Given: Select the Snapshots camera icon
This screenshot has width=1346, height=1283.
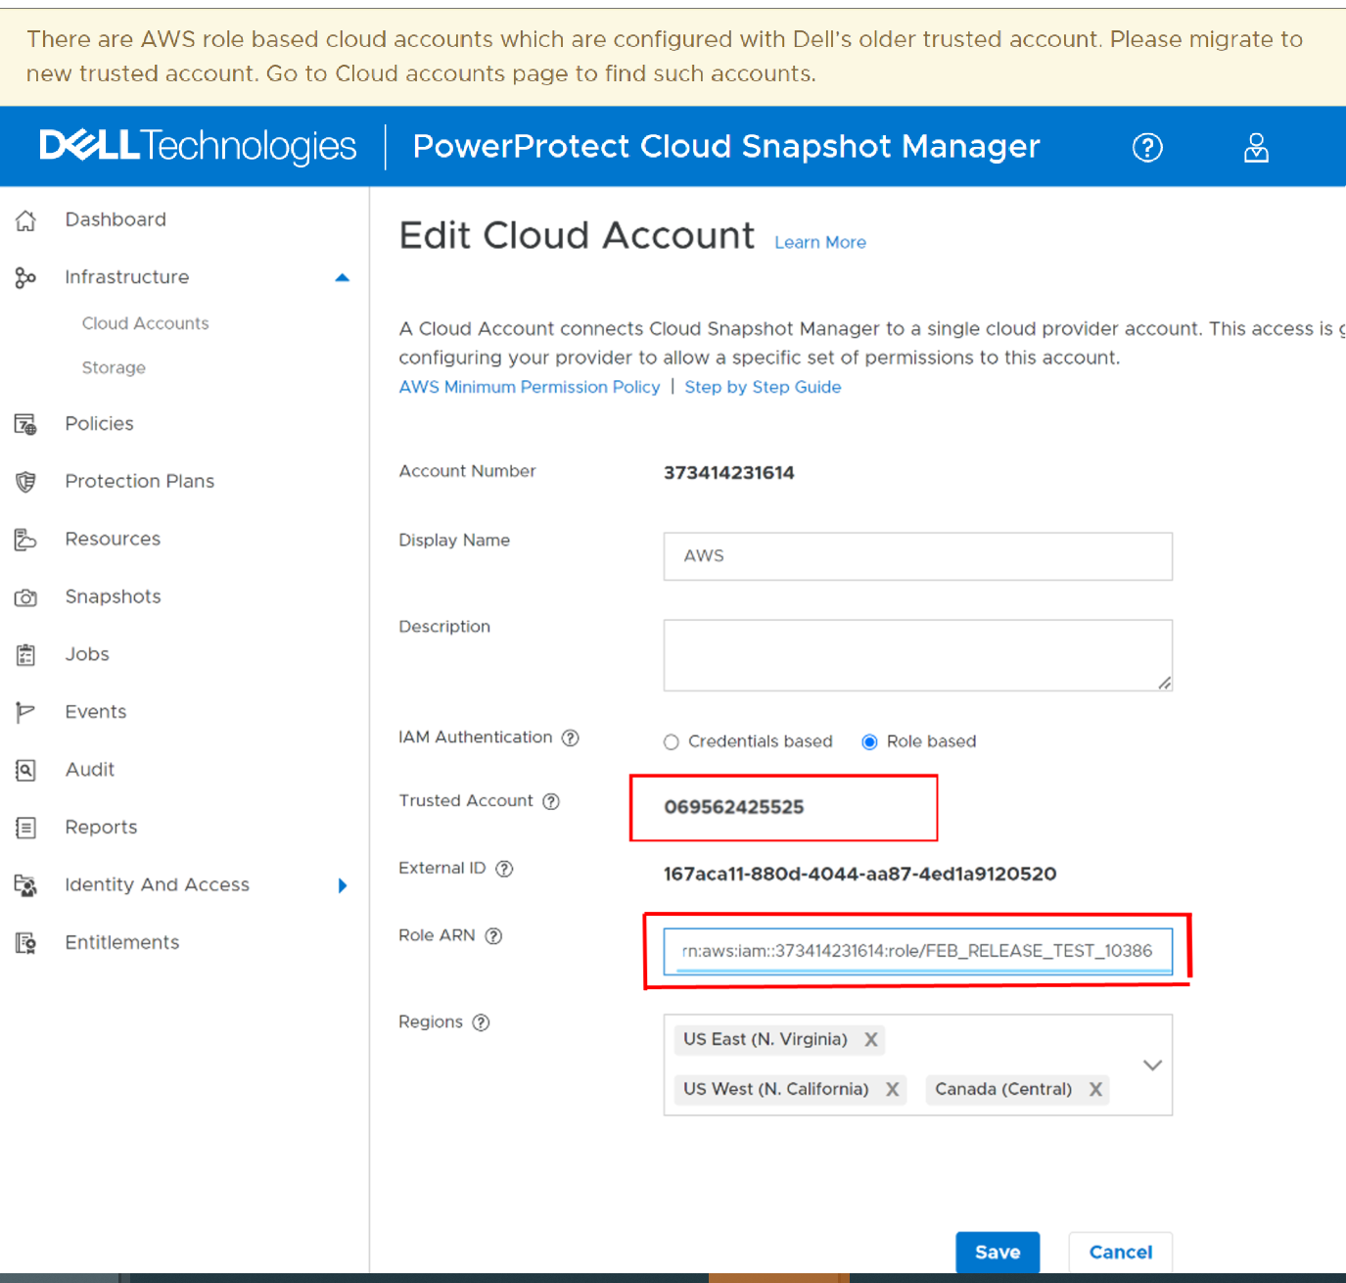Looking at the screenshot, I should [25, 597].
